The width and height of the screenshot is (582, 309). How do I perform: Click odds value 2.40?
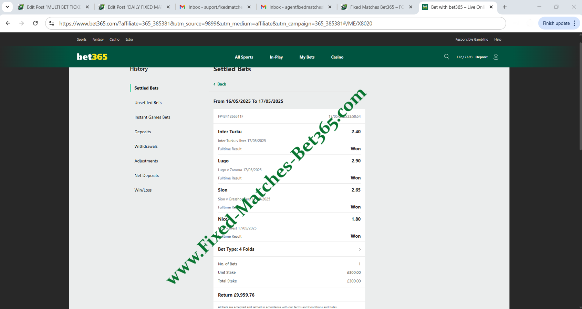pyautogui.click(x=356, y=132)
